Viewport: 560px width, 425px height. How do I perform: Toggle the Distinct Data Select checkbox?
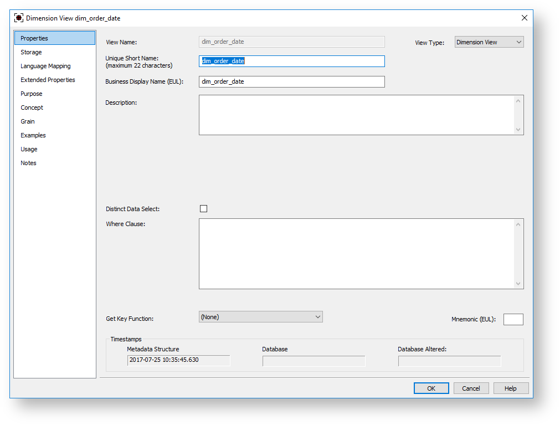coord(203,209)
